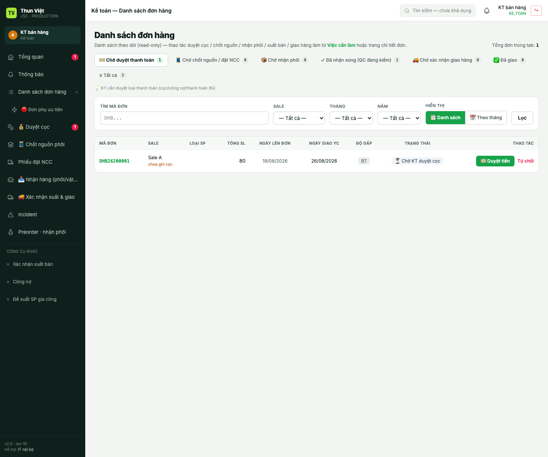
Task: Switch display to Theo tháng view
Action: [x=486, y=118]
